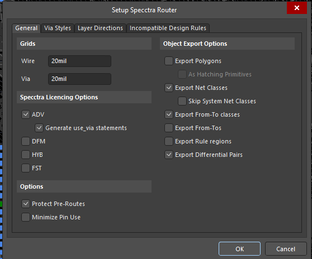Check the Export Polygons option
The image size is (312, 259).
[x=169, y=61]
